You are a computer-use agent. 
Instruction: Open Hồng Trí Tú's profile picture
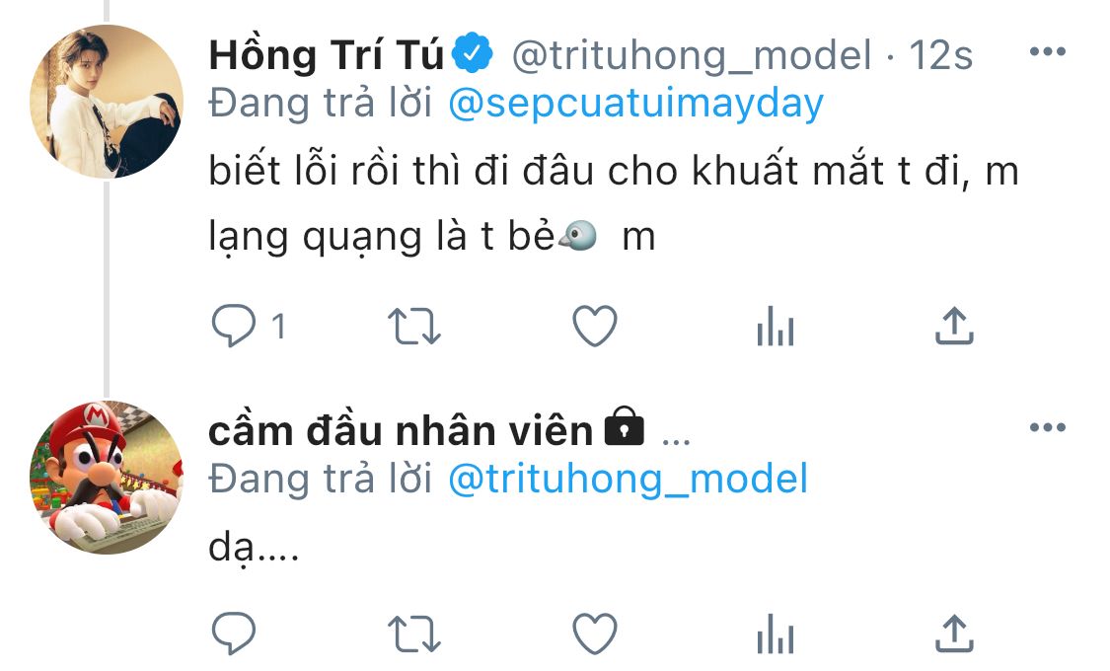click(107, 102)
